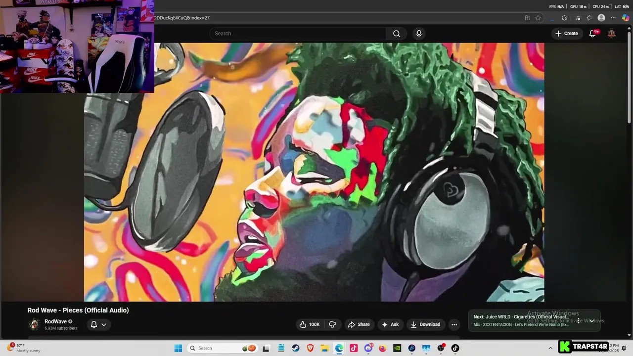Open browser Settings and more ellipsis
Image resolution: width=633 pixels, height=356 pixels.
(x=613, y=18)
